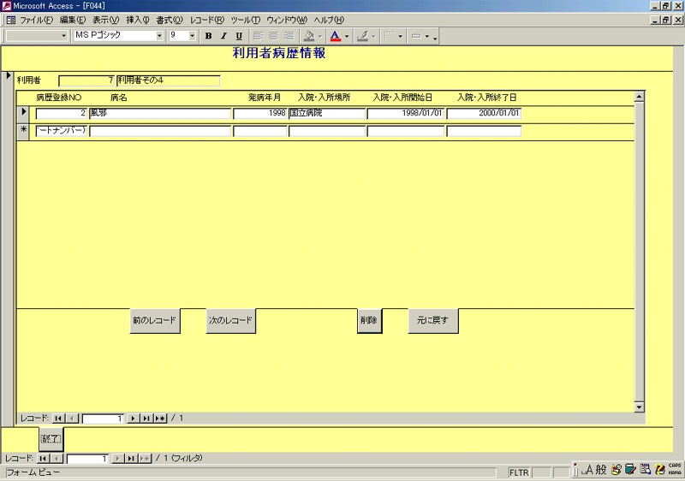Click the line/border color pen icon
This screenshot has width=685, height=481.
(362, 36)
